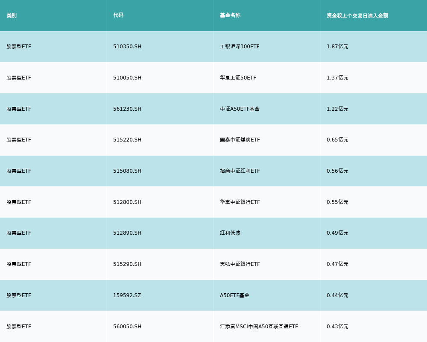This screenshot has height=342, width=427.
Task: Select code 512890.SH
Action: click(127, 233)
